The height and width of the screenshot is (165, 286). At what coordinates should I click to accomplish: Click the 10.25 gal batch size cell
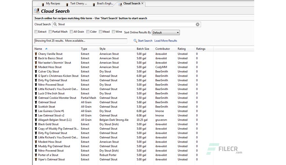click(142, 120)
